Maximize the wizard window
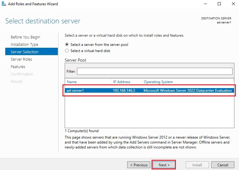Viewport: 239px width, 170px height. [219, 4]
